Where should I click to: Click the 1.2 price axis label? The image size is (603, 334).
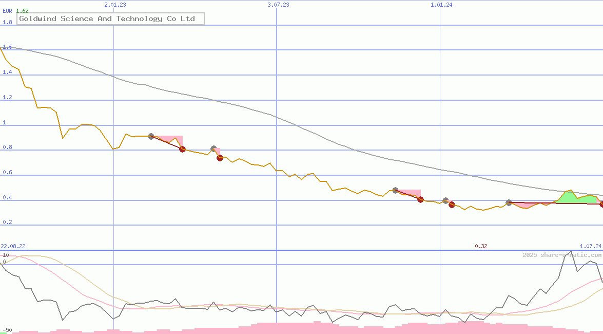pyautogui.click(x=7, y=97)
